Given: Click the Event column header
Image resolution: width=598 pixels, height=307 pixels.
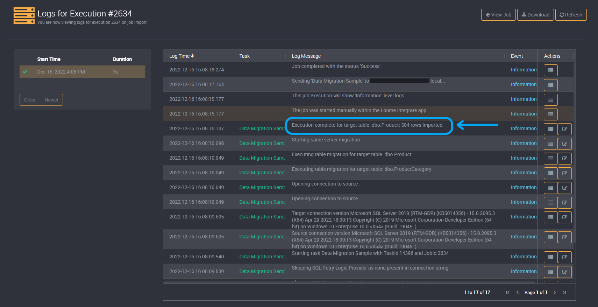Looking at the screenshot, I should click(517, 56).
